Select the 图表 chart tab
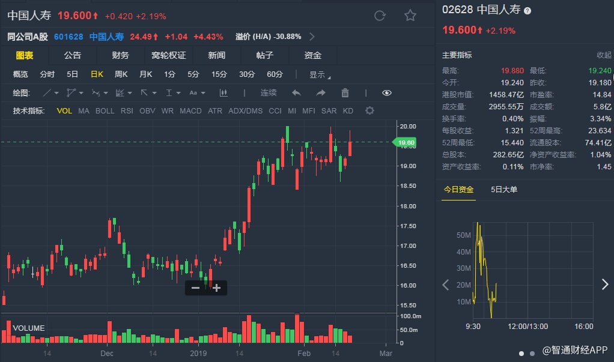Viewport: 614px width, 362px height. tap(24, 56)
